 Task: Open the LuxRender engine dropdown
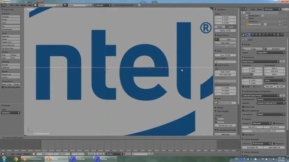point(103,5)
